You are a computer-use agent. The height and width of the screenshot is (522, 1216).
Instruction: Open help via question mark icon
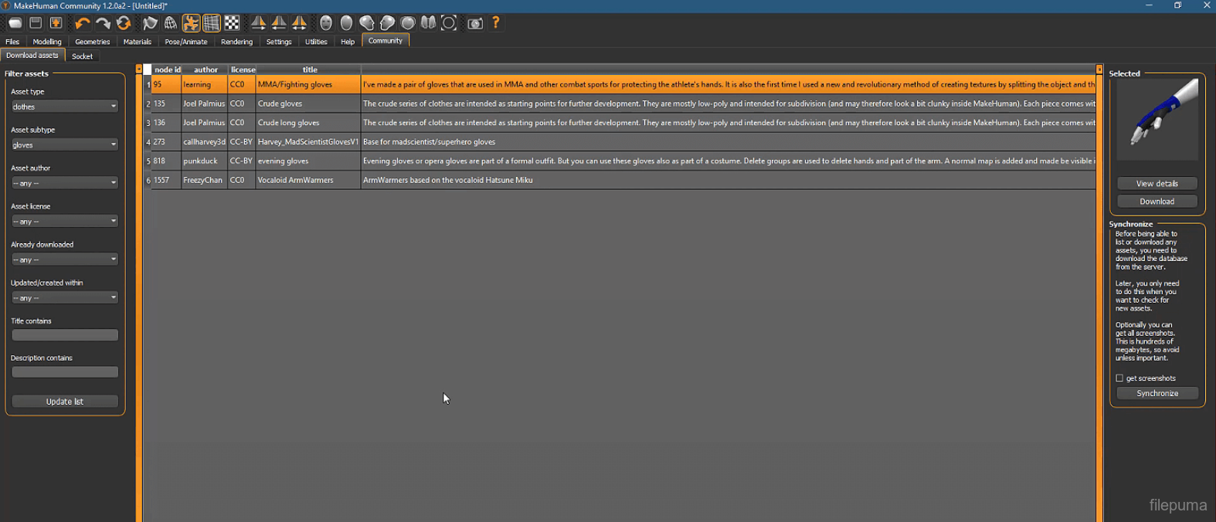[496, 23]
